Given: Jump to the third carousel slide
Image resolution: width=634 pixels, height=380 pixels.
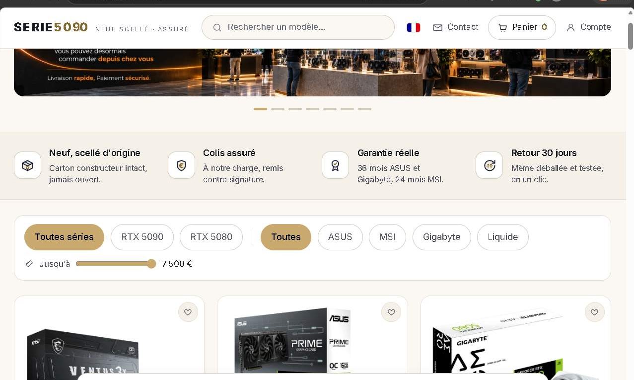Looking at the screenshot, I should [295, 109].
